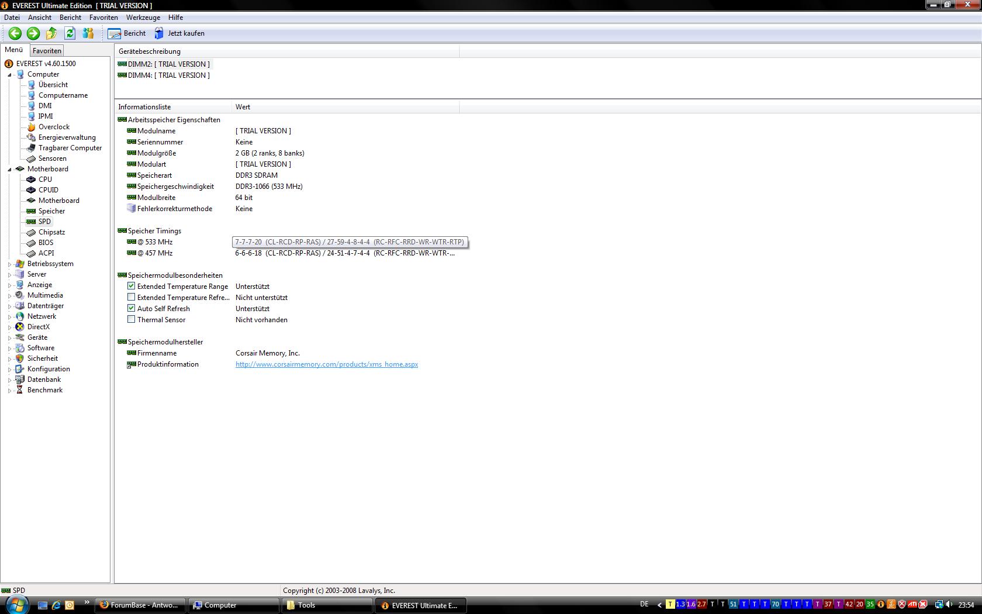Switch to ForumBase taskbar button
The height and width of the screenshot is (614, 982).
(140, 605)
